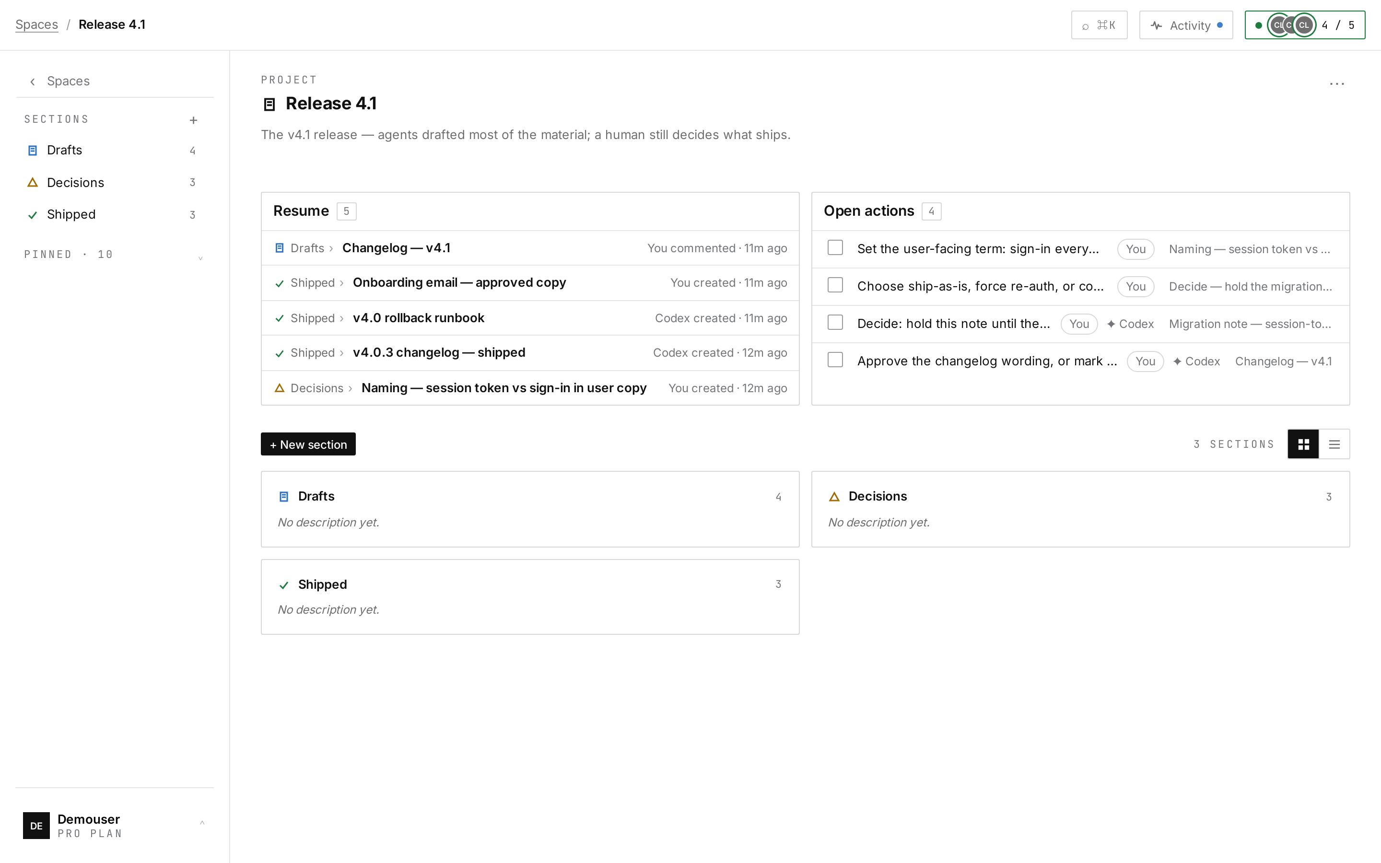Click the Drafts count 4 in sidebar
The image size is (1381, 863).
192,151
